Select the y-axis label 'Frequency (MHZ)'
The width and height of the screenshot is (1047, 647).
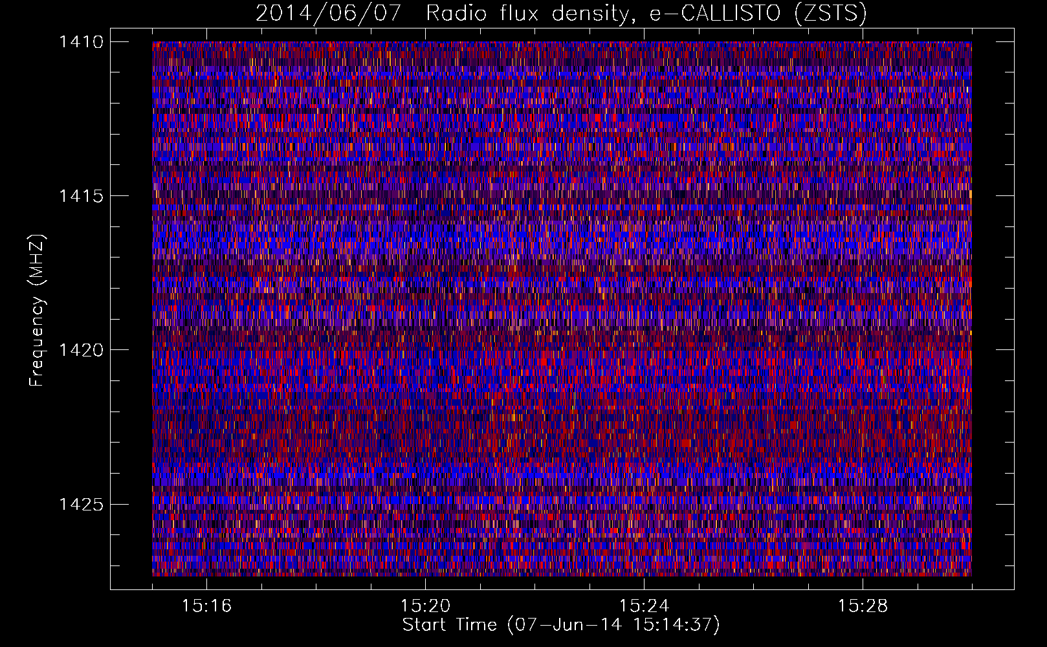[37, 311]
